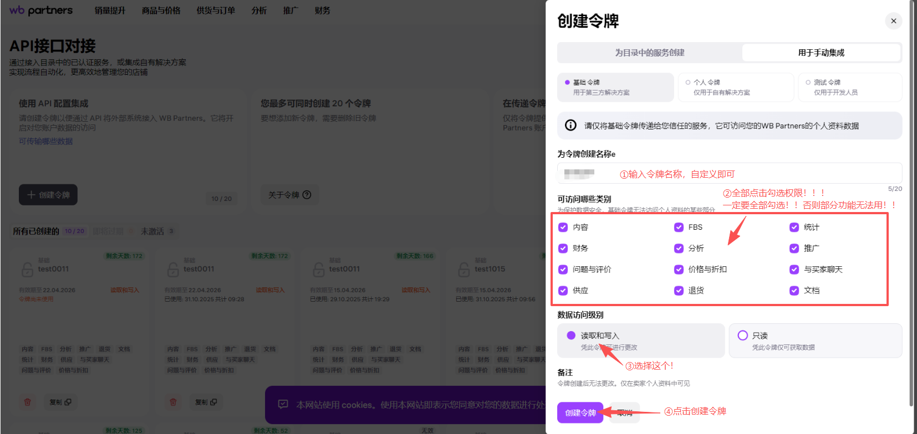Delete test0011 token used 31.10.2025 via trash icon
Viewport: 917px width, 434px height.
(173, 402)
